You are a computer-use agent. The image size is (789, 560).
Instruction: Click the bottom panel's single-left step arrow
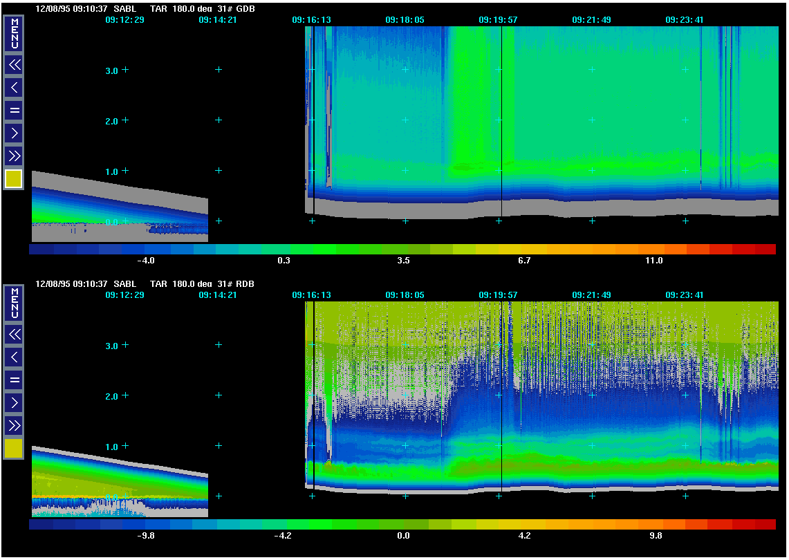coord(14,357)
